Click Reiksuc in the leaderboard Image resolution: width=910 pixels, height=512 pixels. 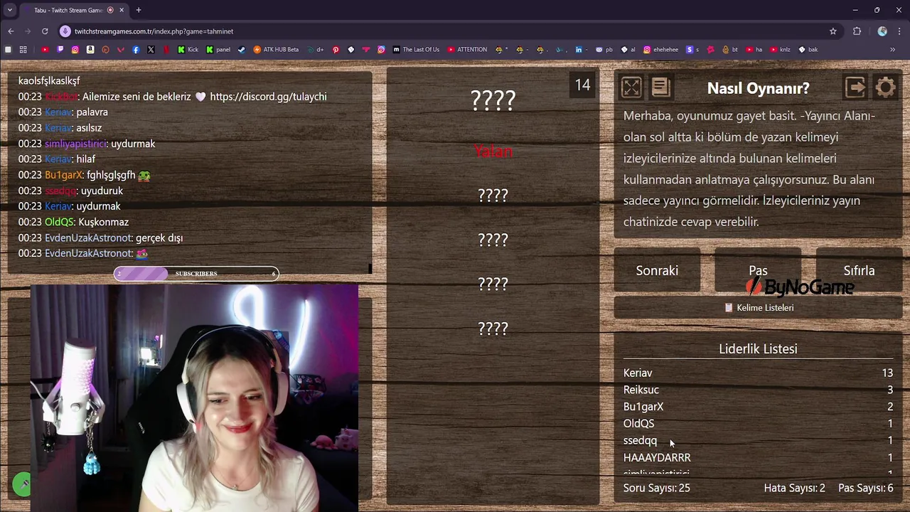[641, 390]
